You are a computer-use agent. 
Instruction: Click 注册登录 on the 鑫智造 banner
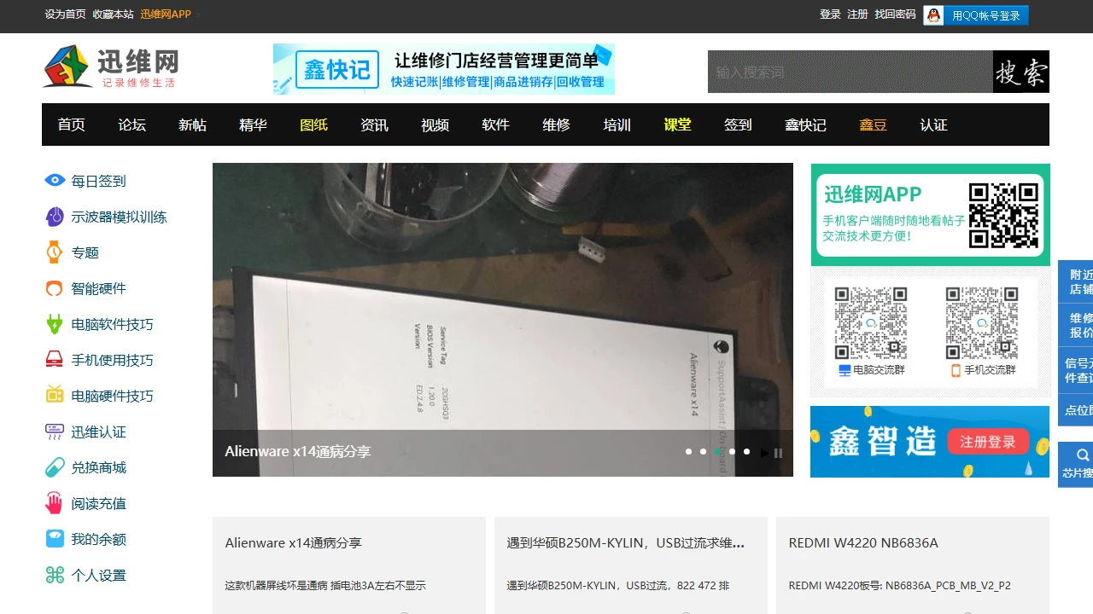988,442
